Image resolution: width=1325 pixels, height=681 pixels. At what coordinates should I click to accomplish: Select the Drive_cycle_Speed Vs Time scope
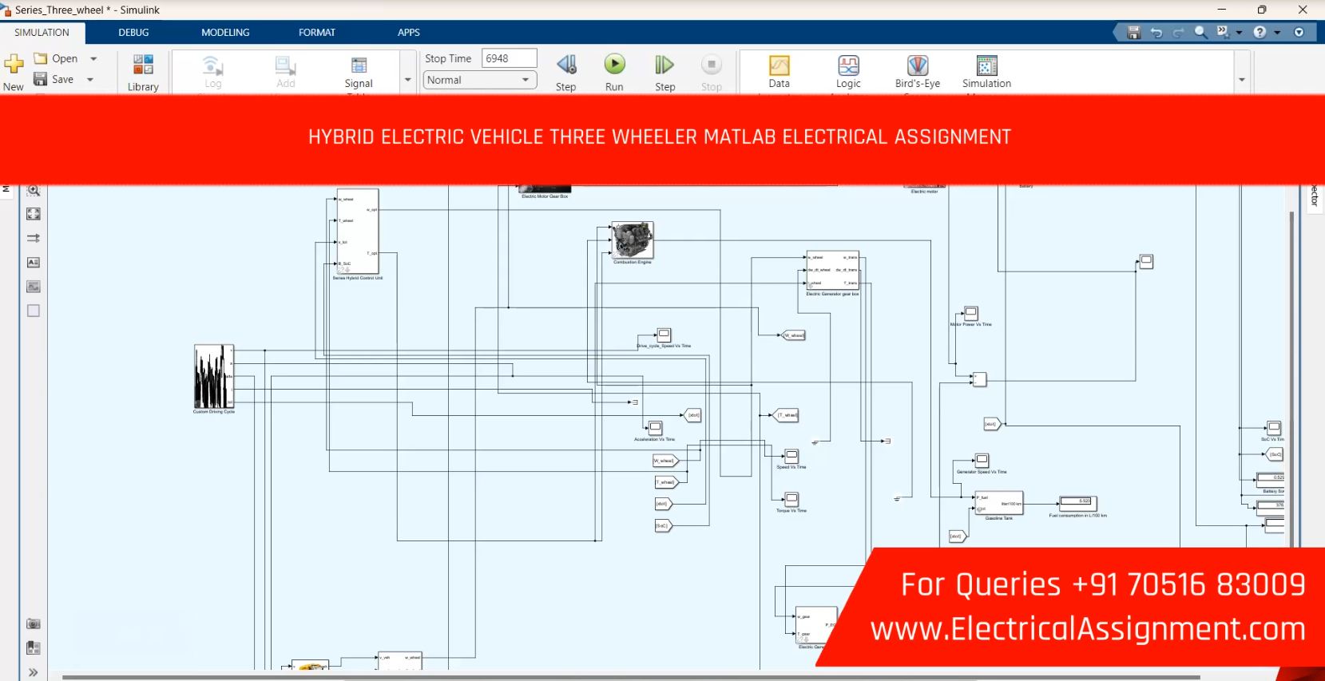click(664, 335)
